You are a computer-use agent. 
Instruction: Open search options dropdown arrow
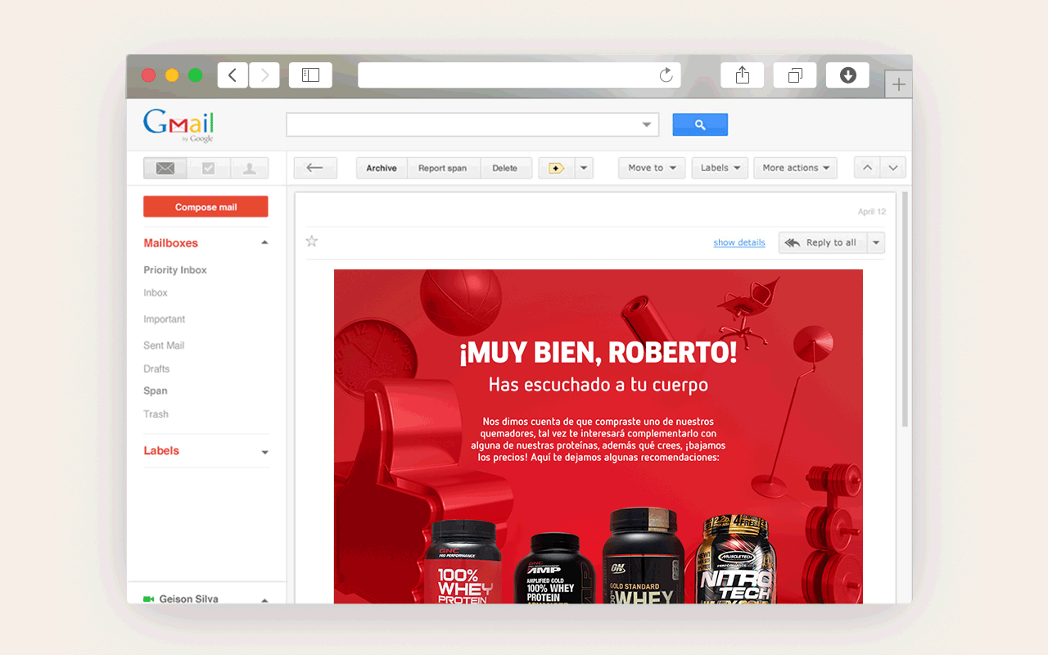[x=648, y=124]
